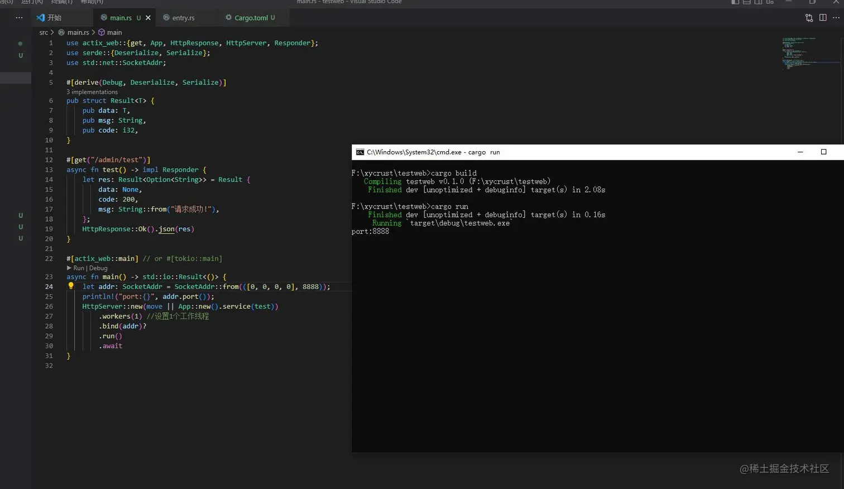This screenshot has height=489, width=844.
Task: Click '.bind(addr)?' on line 28
Action: pyautogui.click(x=123, y=326)
